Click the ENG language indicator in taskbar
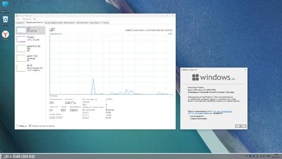 click(x=269, y=156)
